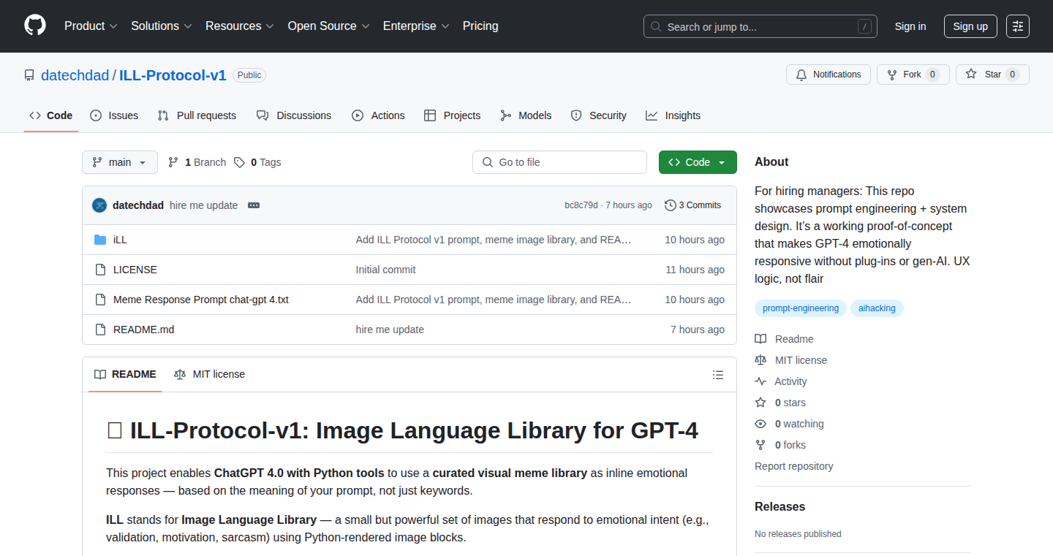1053x556 pixels.
Task: Select the README tab in file viewer
Action: click(125, 374)
